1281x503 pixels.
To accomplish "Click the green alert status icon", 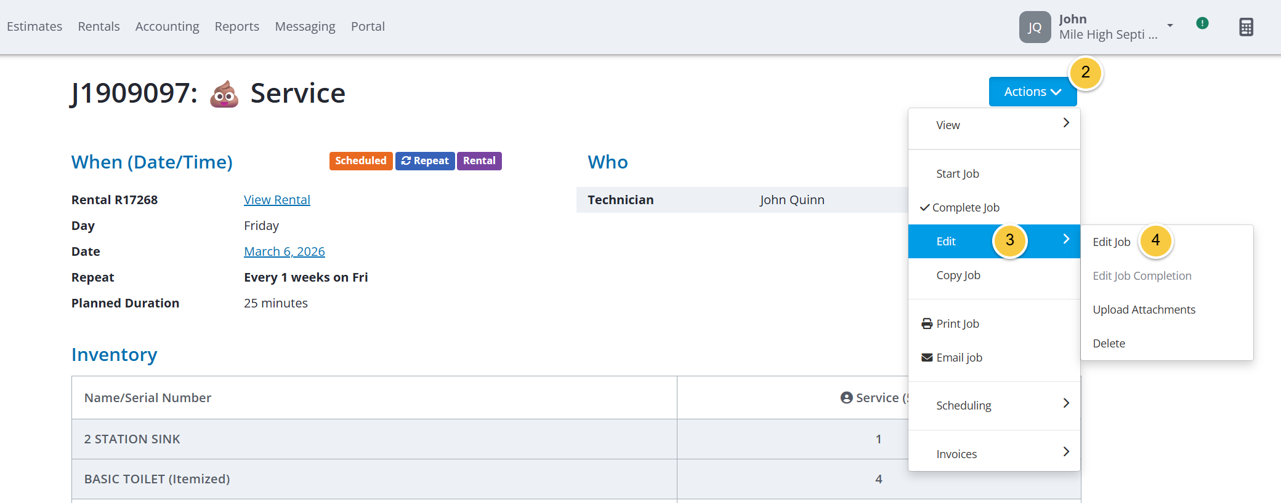I will point(1202,23).
